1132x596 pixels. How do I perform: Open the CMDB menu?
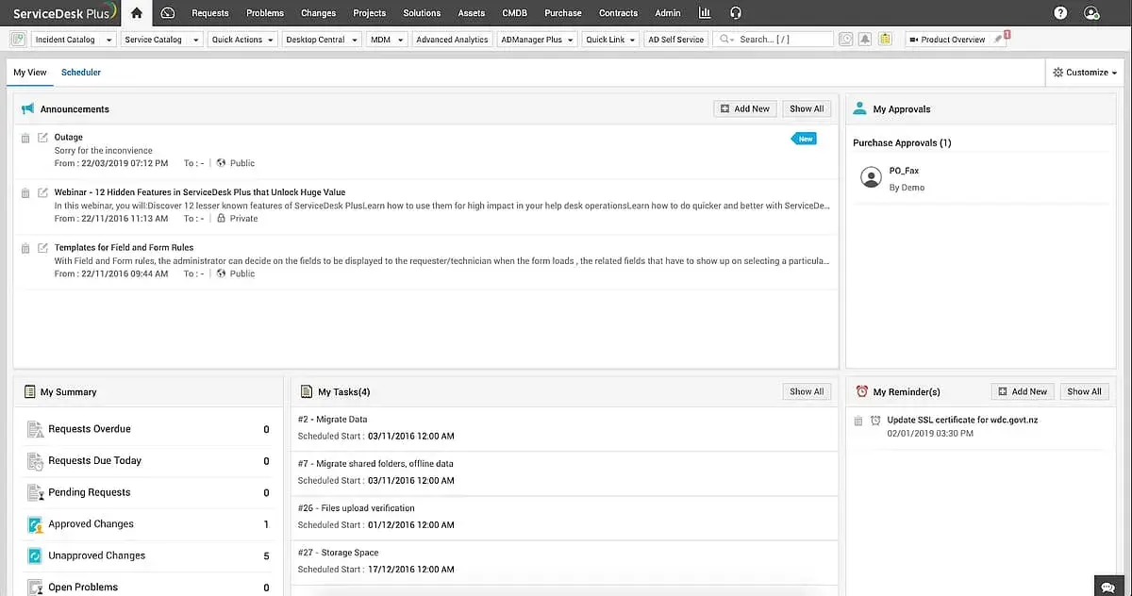coord(514,13)
